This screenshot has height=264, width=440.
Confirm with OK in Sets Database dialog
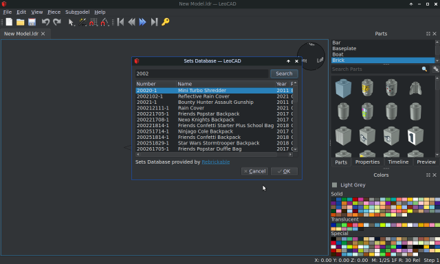(x=284, y=171)
